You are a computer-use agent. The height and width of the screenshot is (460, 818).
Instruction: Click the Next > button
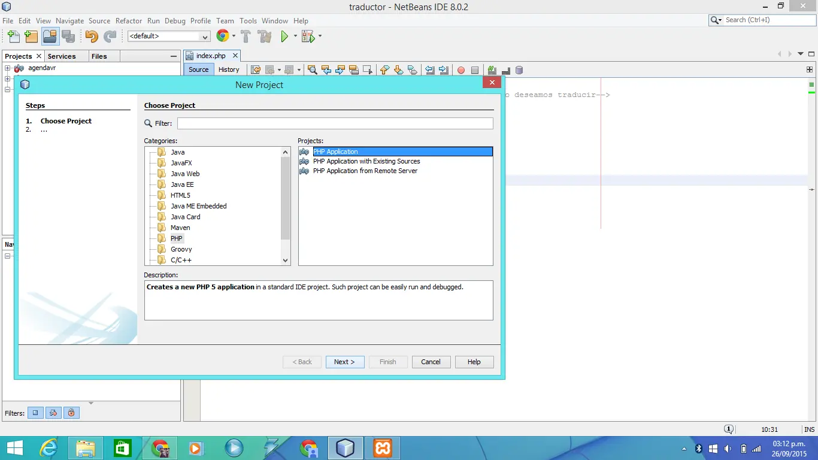pyautogui.click(x=344, y=362)
